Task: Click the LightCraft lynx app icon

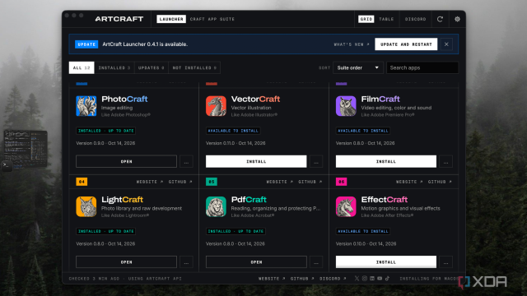Action: click(86, 206)
